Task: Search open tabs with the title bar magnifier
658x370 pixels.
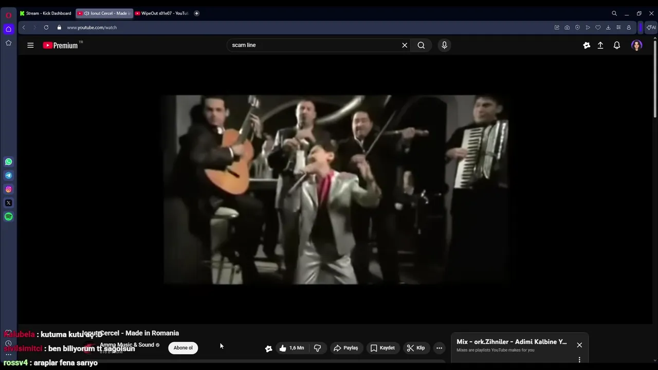Action: pos(614,13)
